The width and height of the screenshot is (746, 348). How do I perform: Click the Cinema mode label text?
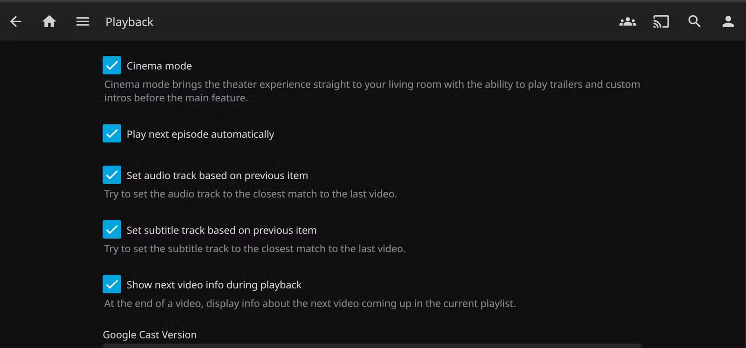[159, 65]
